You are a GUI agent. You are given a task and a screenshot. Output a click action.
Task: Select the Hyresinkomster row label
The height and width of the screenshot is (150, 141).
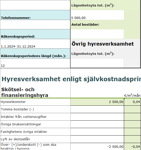coord(13,102)
